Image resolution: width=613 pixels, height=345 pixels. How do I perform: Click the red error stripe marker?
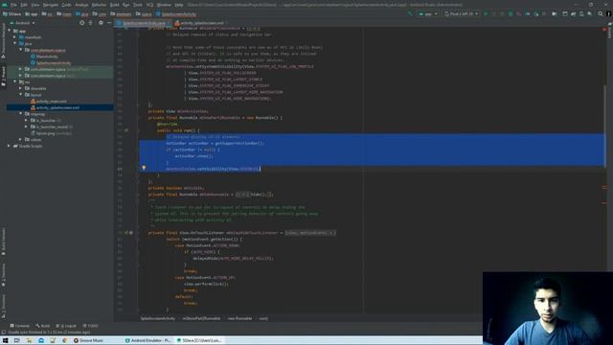pos(604,30)
